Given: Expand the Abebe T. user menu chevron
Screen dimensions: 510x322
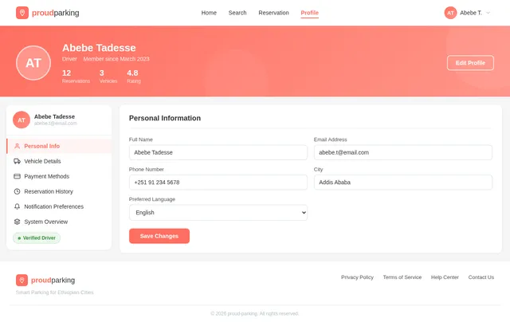Looking at the screenshot, I should [488, 13].
